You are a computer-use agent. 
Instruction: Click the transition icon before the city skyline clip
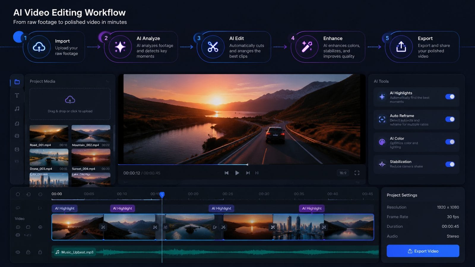273,227
